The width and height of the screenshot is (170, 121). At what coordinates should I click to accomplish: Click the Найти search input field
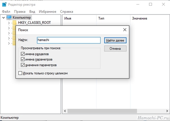(x=69, y=40)
